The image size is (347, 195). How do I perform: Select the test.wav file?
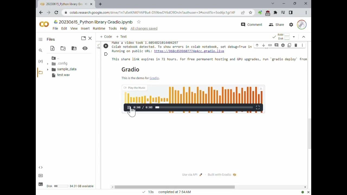[63, 75]
